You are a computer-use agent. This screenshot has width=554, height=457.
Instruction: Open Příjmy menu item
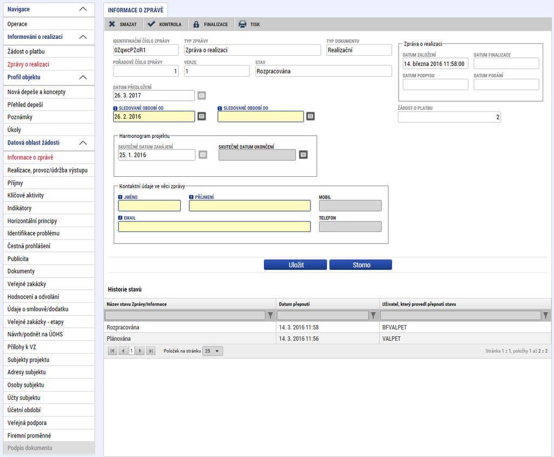(x=49, y=183)
